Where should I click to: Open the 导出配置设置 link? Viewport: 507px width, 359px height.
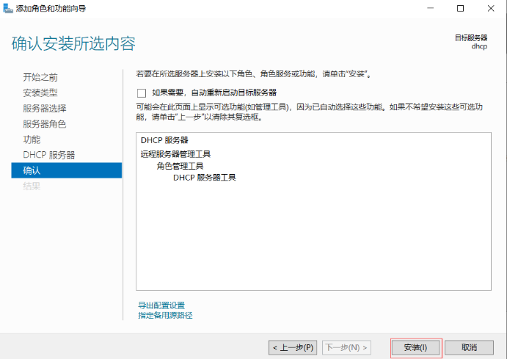pyautogui.click(x=161, y=305)
